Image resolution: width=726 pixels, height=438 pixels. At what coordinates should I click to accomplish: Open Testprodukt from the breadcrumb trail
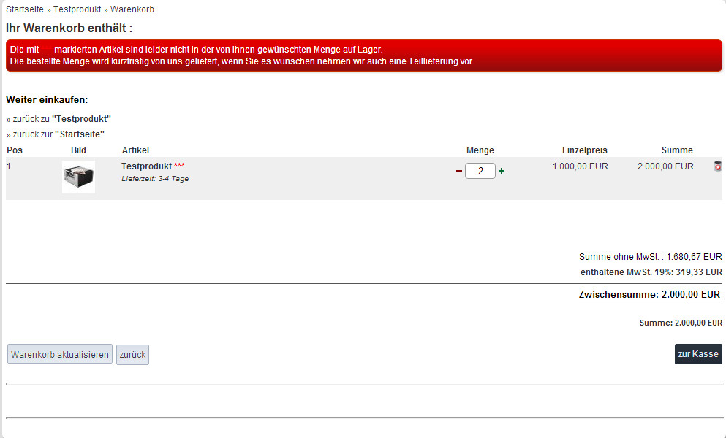(x=77, y=9)
